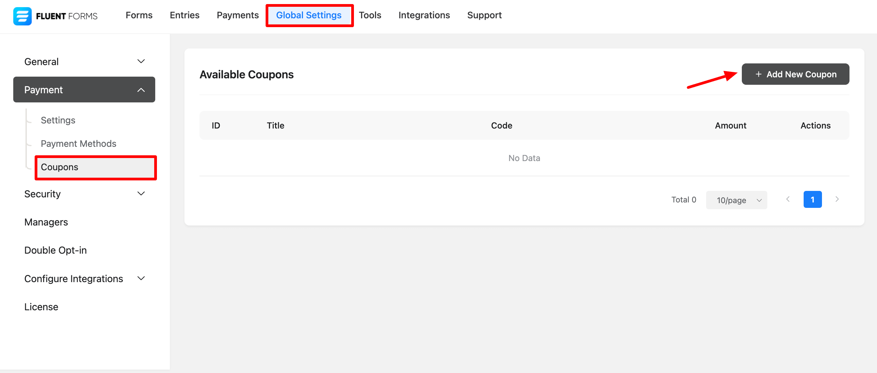The width and height of the screenshot is (877, 373).
Task: Open the Integrations tab
Action: 424,15
